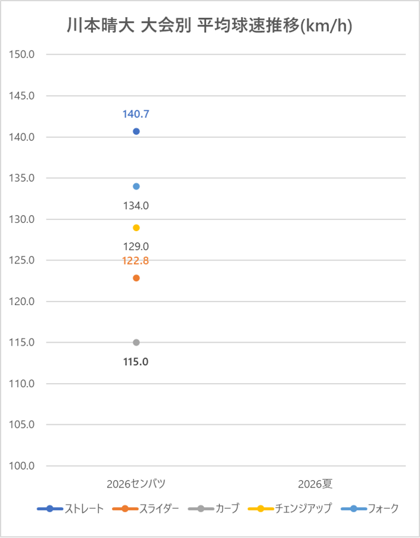Select the orange スライダー data point marker

tap(136, 278)
